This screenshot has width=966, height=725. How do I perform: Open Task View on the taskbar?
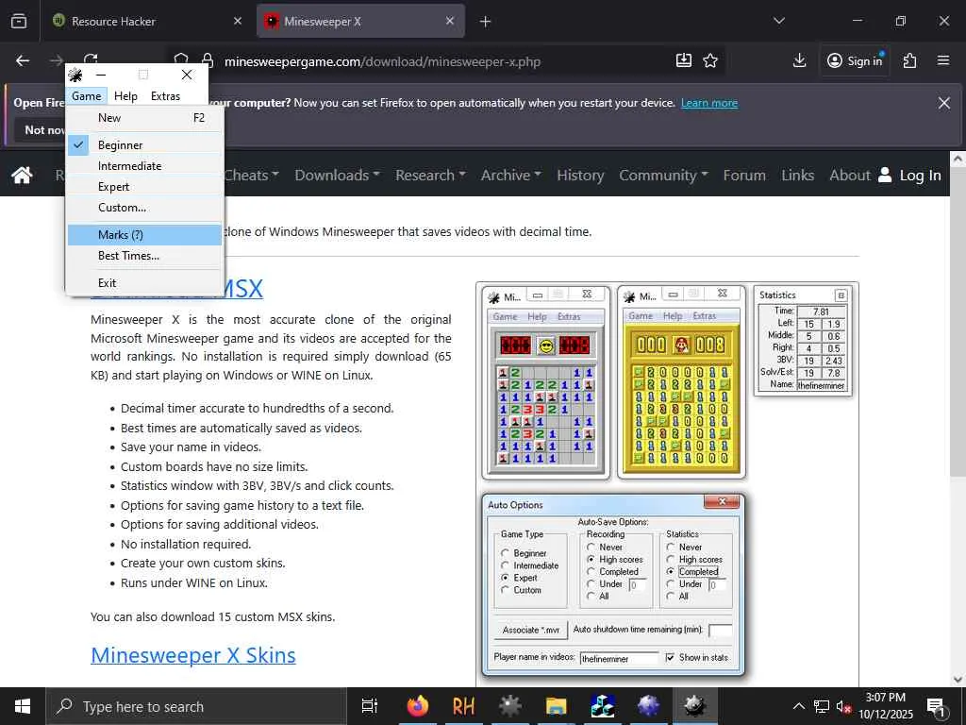click(370, 706)
